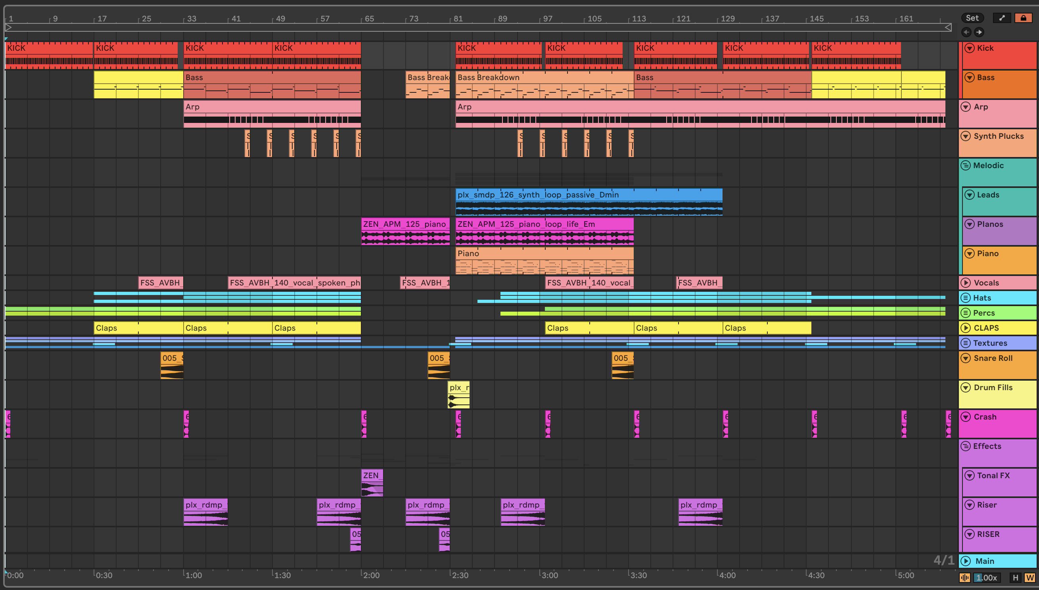Click the Melodic track name

(988, 165)
